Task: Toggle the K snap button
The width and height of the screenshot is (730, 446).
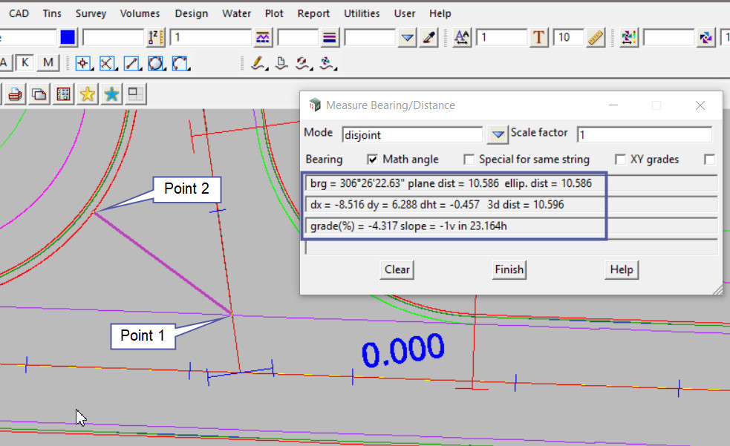Action: coord(25,63)
